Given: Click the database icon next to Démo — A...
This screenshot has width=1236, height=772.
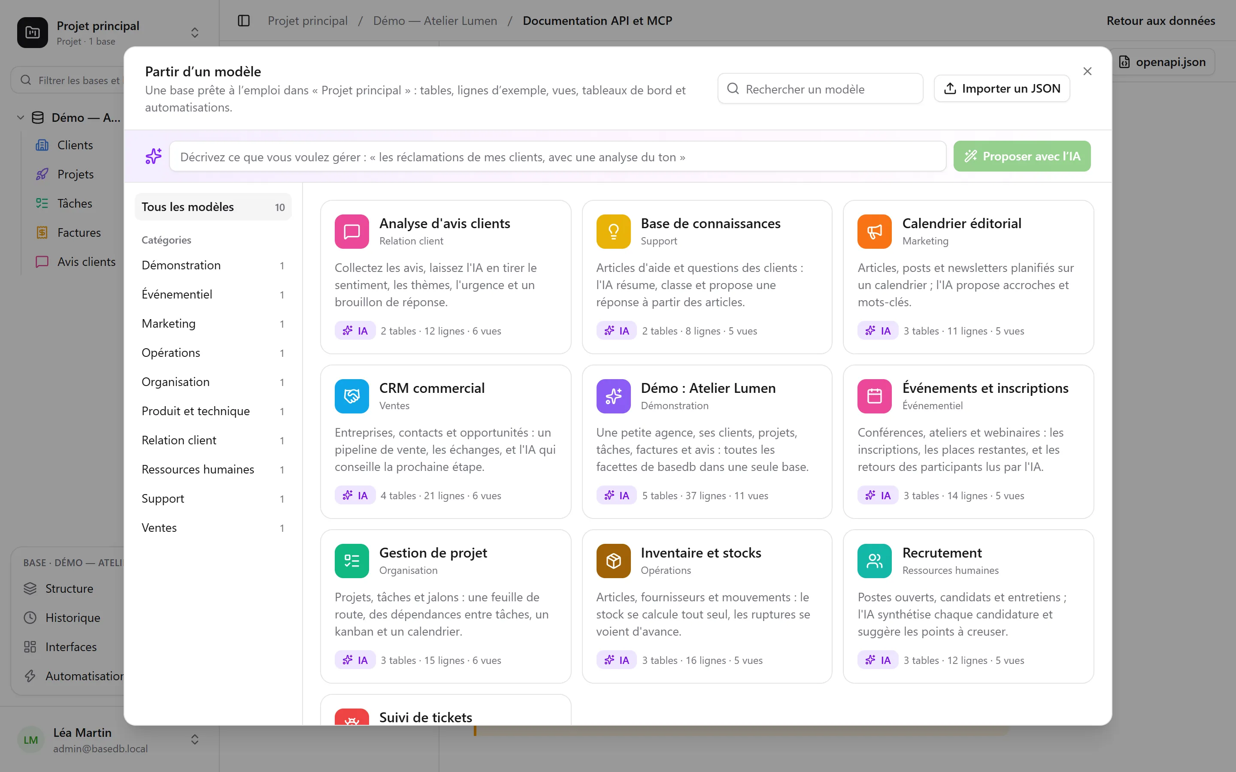Looking at the screenshot, I should (x=38, y=118).
